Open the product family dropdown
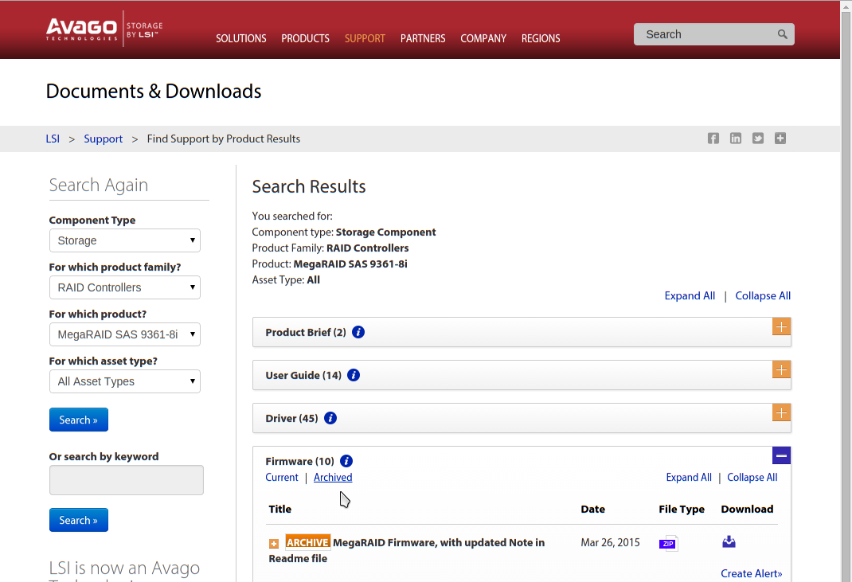This screenshot has width=852, height=582. [125, 287]
